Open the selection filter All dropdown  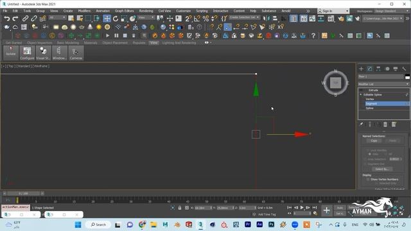click(x=57, y=17)
